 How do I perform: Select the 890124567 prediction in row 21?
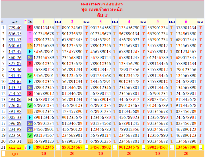[x=72, y=147]
